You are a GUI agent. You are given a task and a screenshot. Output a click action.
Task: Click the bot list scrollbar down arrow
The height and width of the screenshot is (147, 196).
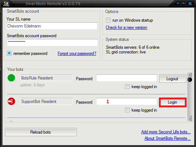(x=190, y=119)
